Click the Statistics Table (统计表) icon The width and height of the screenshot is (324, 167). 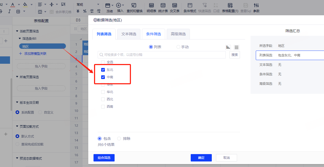[x=163, y=8]
